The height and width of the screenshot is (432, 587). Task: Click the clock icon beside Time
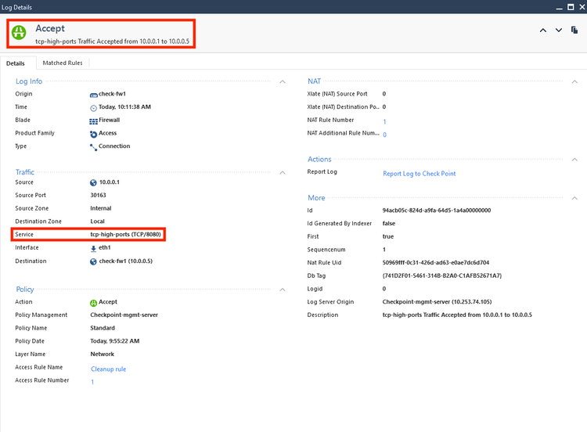94,107
